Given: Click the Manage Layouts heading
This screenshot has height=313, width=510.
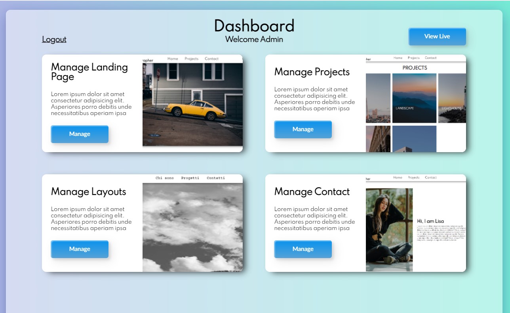Looking at the screenshot, I should (x=89, y=192).
